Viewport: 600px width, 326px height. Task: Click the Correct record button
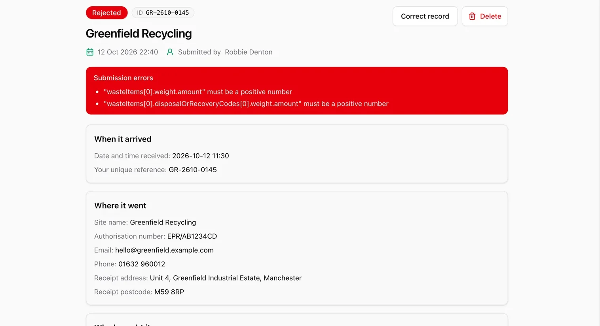425,16
